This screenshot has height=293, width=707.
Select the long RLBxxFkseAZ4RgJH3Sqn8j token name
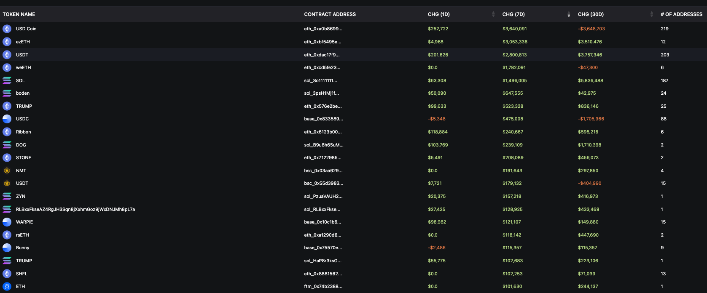(75, 209)
